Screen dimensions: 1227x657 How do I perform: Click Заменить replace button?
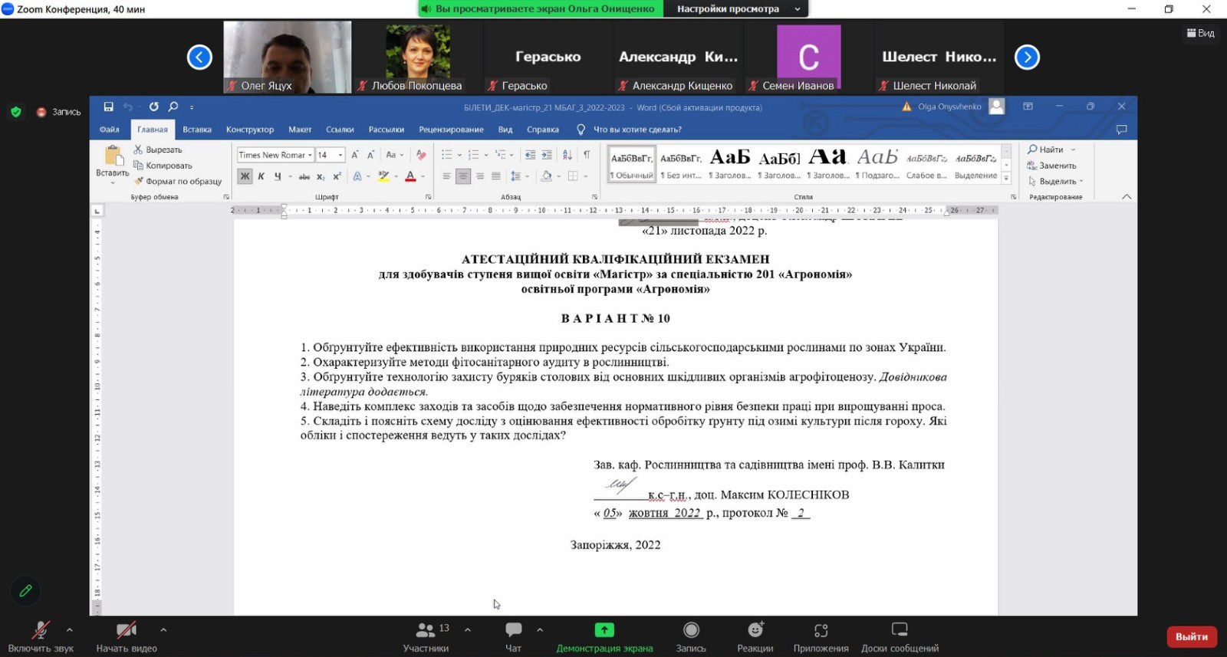(x=1052, y=166)
